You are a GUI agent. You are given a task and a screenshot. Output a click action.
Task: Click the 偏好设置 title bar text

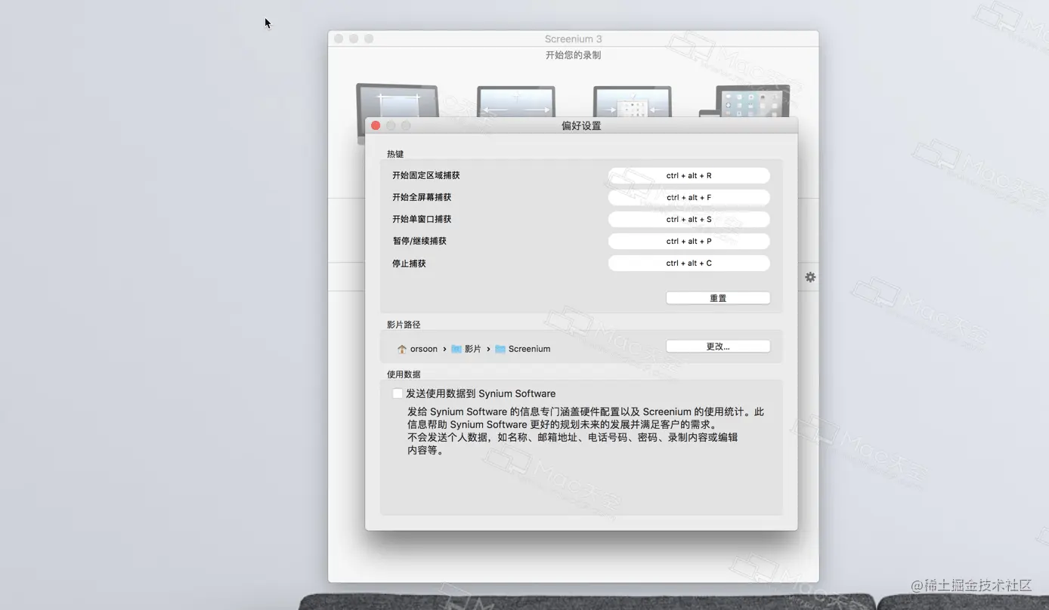pyautogui.click(x=581, y=125)
